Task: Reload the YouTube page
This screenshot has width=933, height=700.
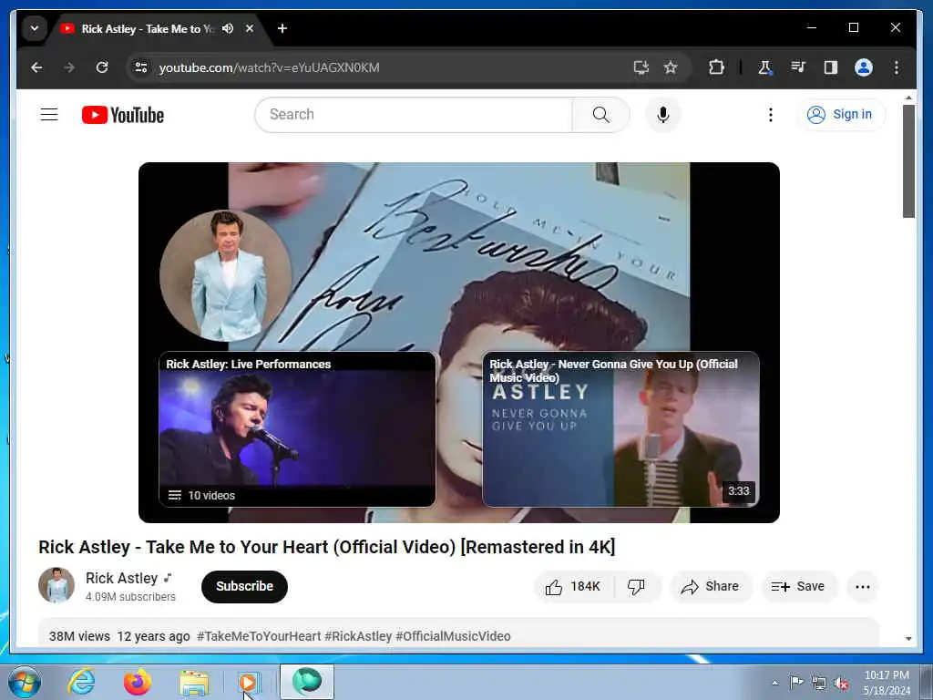Action: click(x=102, y=67)
